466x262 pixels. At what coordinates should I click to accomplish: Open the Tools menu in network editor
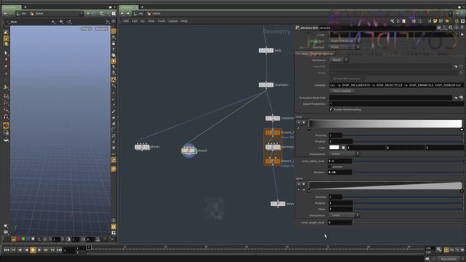(x=162, y=21)
